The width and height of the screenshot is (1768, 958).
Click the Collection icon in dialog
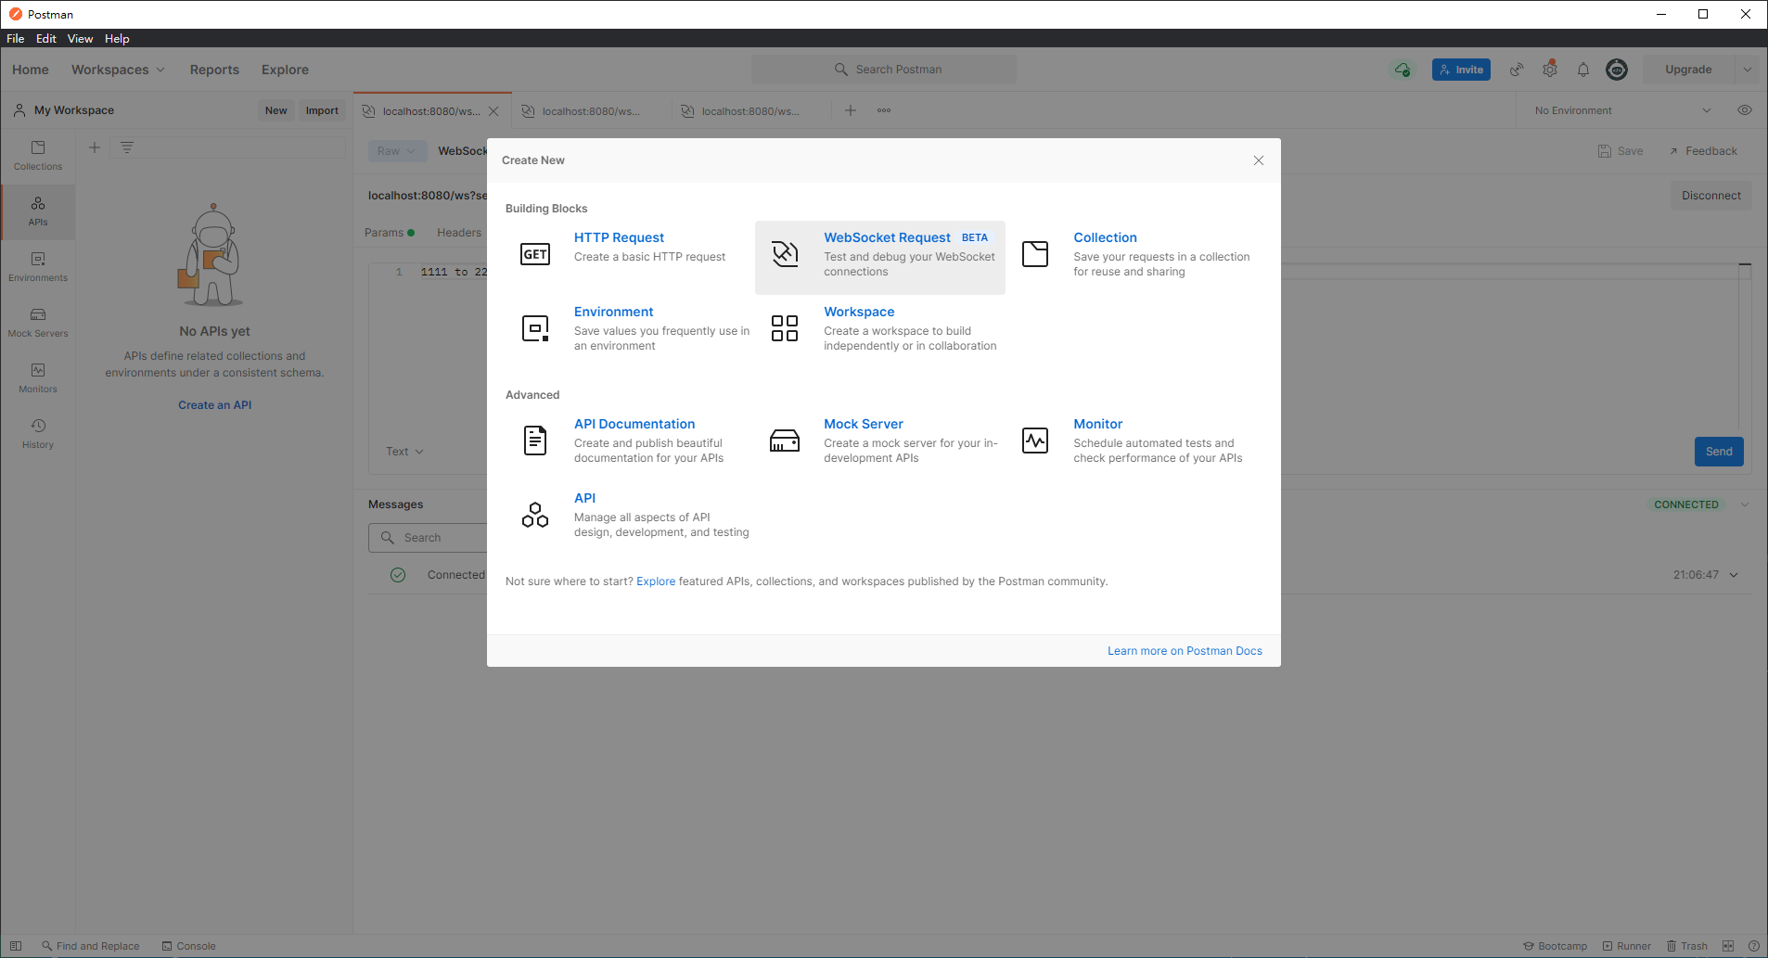[x=1034, y=254]
